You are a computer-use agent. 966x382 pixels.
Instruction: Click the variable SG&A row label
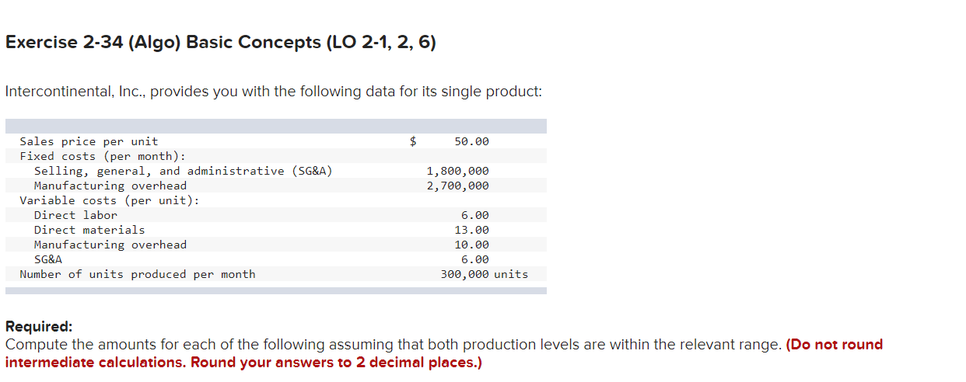(48, 259)
